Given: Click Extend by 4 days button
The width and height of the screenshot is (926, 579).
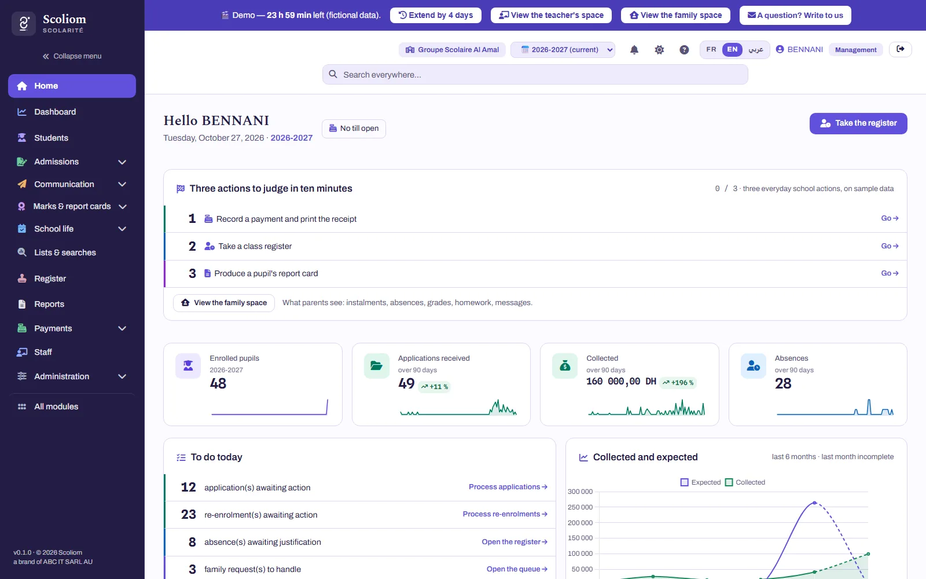Looking at the screenshot, I should tap(436, 15).
